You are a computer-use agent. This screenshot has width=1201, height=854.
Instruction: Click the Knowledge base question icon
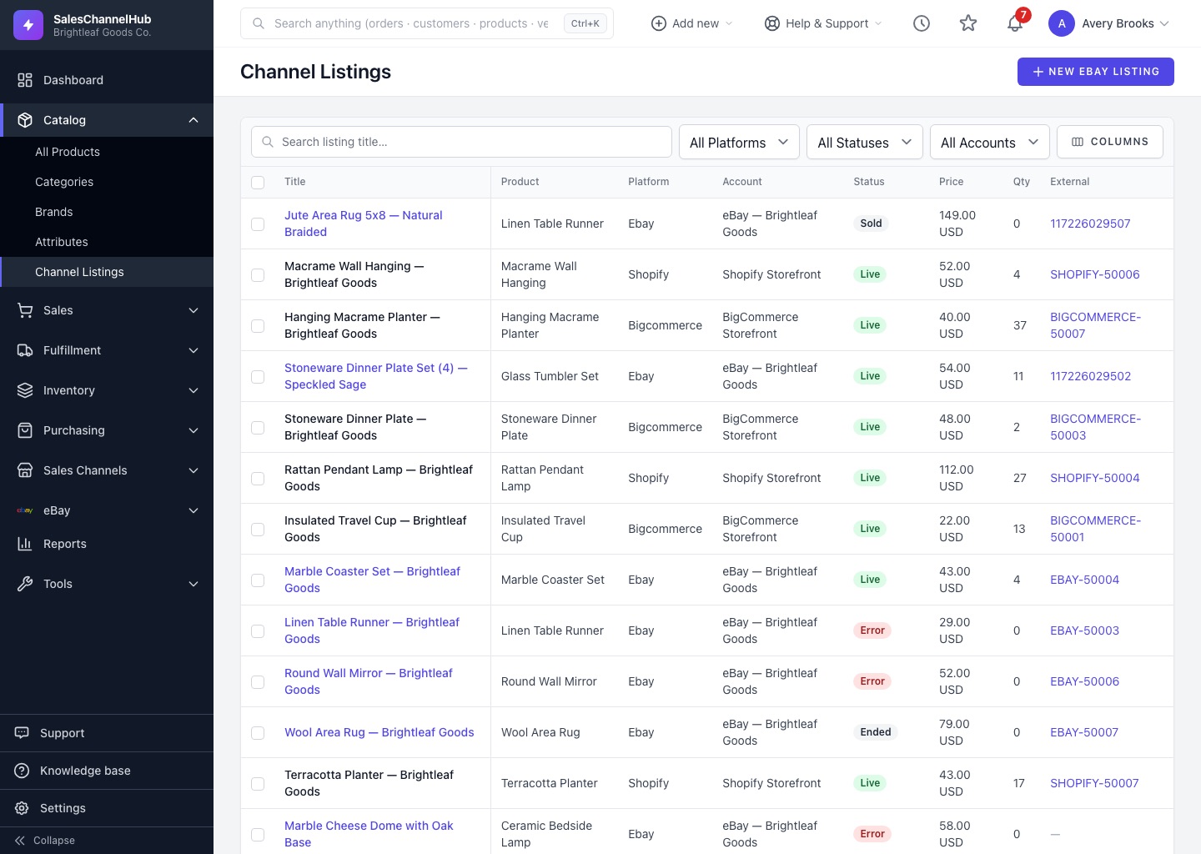(x=22, y=771)
